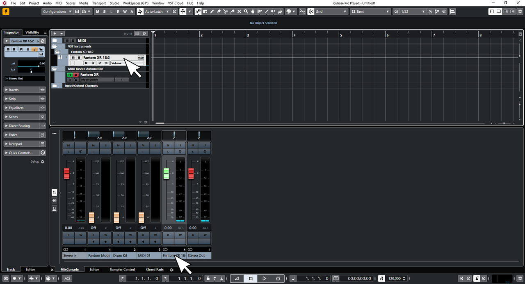525x284 pixels.
Task: Open the Stereo Out routing field
Action: [25, 78]
